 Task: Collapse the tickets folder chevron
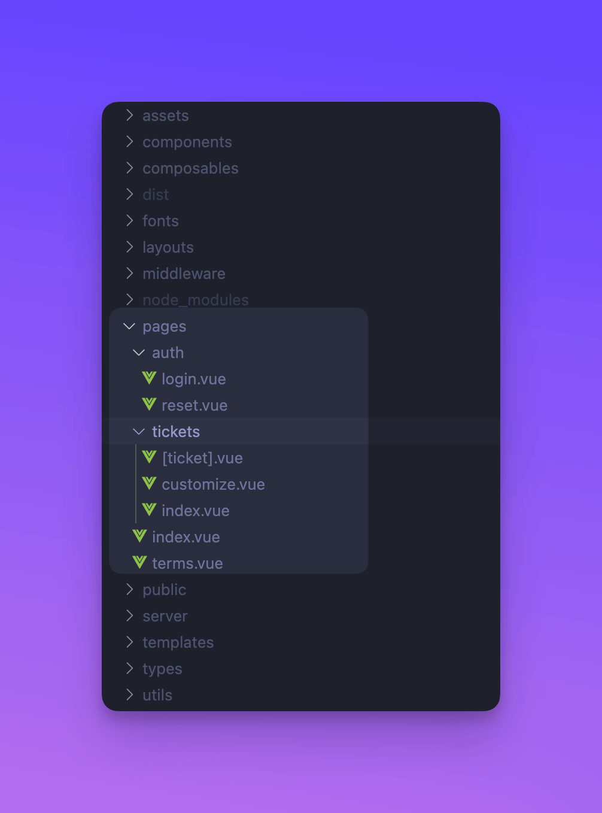point(139,432)
